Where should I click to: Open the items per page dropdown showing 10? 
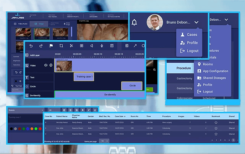point(104,141)
